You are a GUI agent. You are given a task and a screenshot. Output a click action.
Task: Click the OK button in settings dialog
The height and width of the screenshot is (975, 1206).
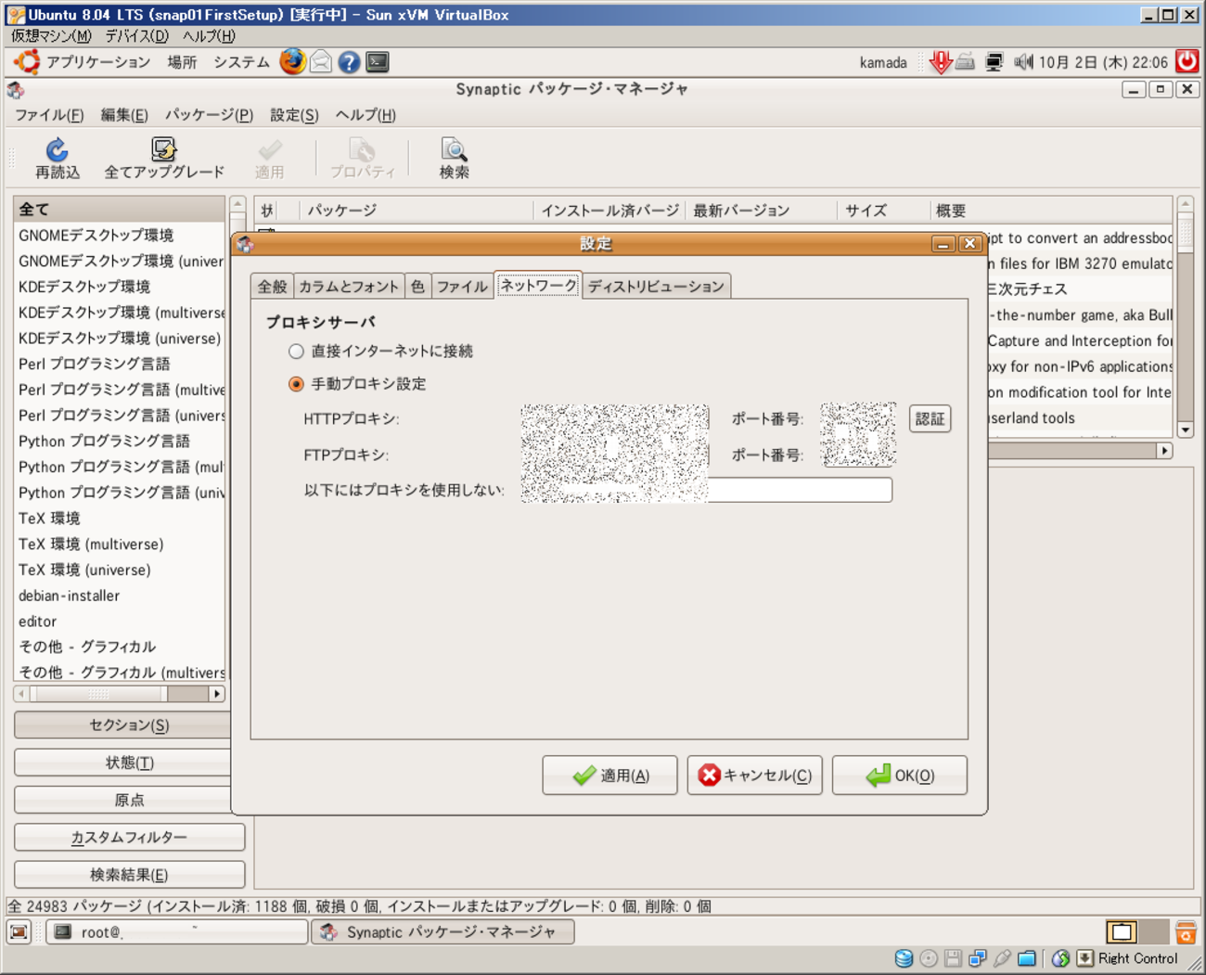coord(899,776)
